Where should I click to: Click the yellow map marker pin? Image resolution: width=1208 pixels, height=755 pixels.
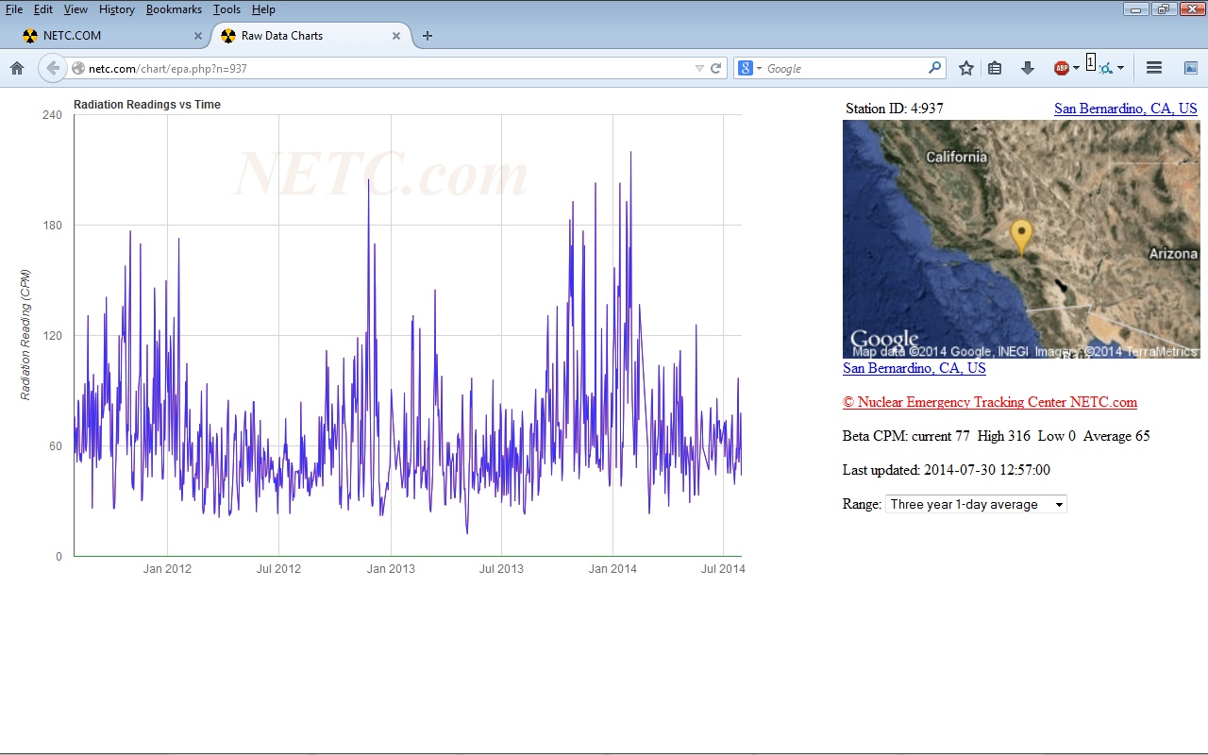1021,234
